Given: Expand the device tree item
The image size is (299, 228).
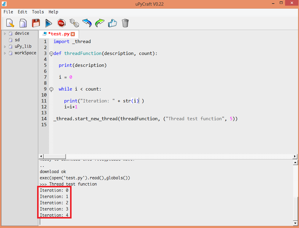Looking at the screenshot, I should (x=4, y=33).
